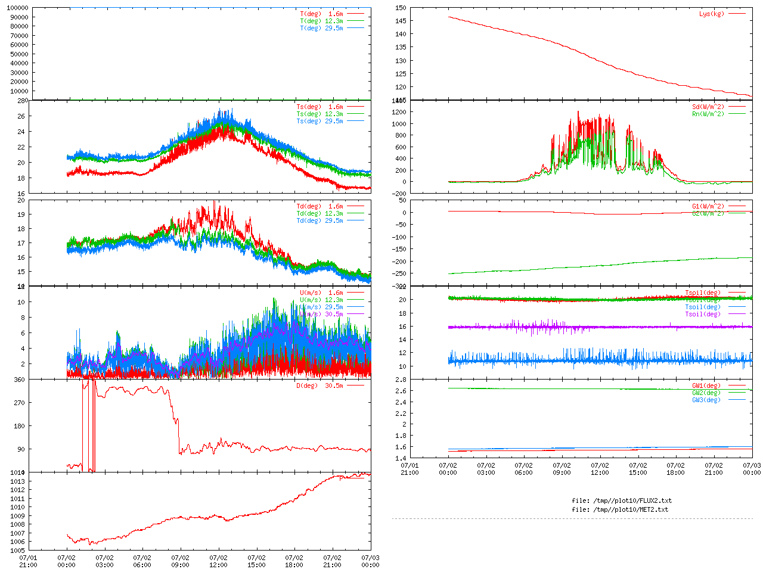
Task: Click the red line sample beside Lys(kg)
Action: (737, 14)
